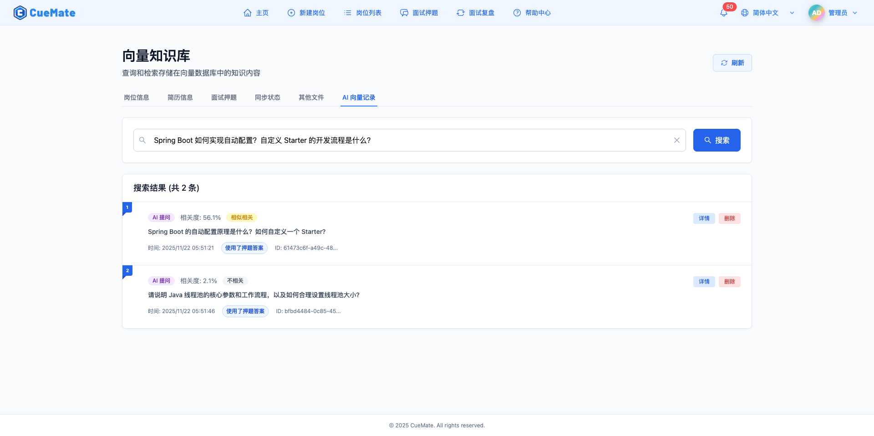Switch to the 岗位信息 tab
Screen dimensions: 874x436
click(x=136, y=97)
